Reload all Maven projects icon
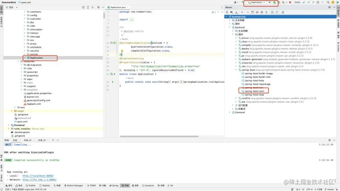The image size is (340, 191). tap(227, 12)
